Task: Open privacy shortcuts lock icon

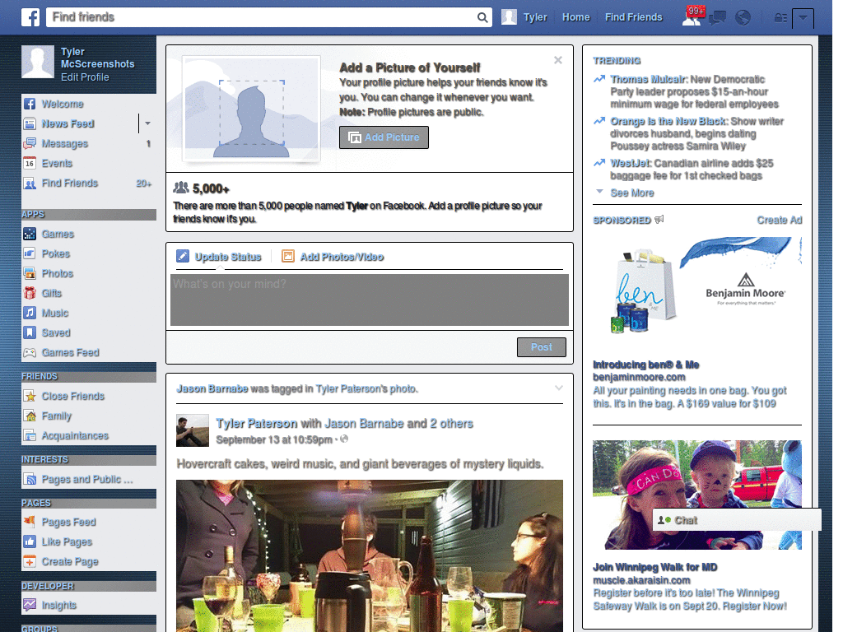Action: 780,18
